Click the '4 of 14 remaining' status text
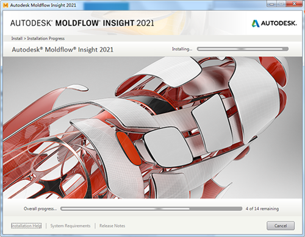The image size is (305, 237). click(262, 208)
